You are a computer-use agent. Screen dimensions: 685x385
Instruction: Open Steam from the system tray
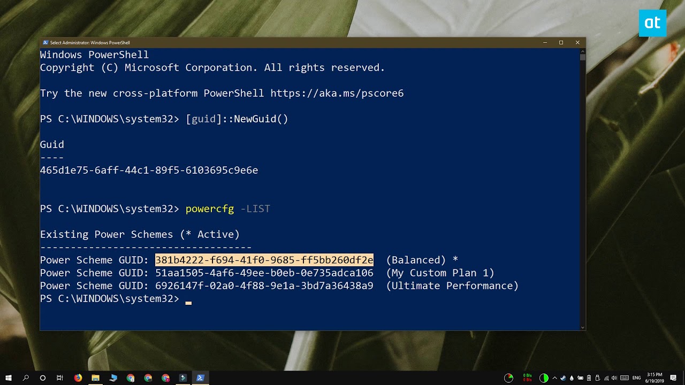pyautogui.click(x=563, y=378)
